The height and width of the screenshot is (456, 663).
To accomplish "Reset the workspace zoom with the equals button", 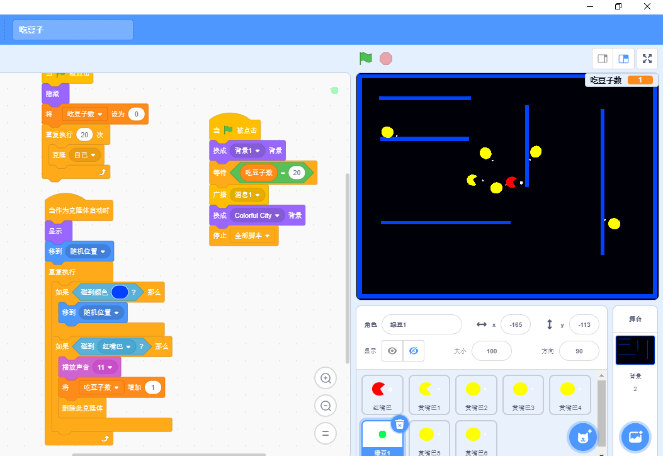I will (x=326, y=433).
